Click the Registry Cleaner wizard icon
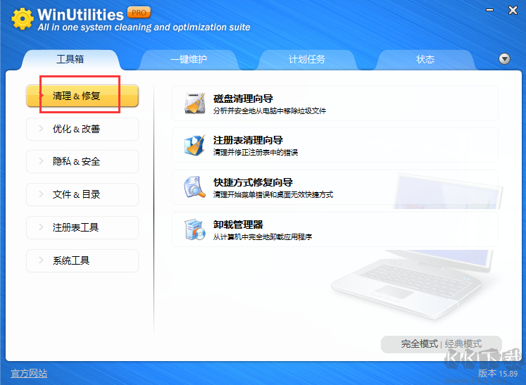Viewport: 526px width, 385px height. (194, 145)
